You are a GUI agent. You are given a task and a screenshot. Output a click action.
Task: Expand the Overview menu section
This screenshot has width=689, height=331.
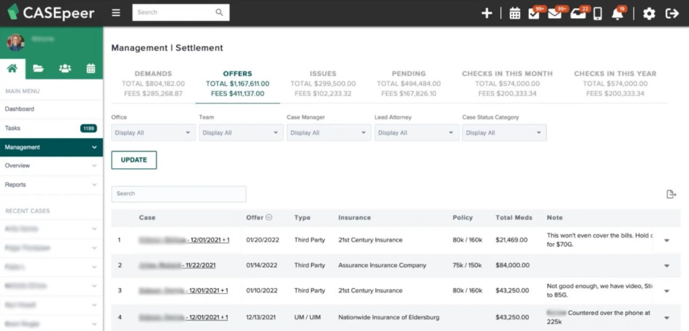[x=51, y=165]
